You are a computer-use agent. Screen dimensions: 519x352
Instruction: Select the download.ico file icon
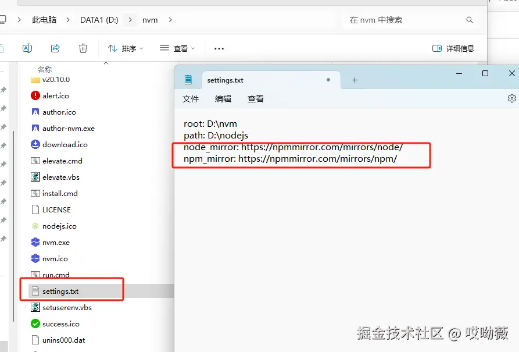pyautogui.click(x=35, y=144)
